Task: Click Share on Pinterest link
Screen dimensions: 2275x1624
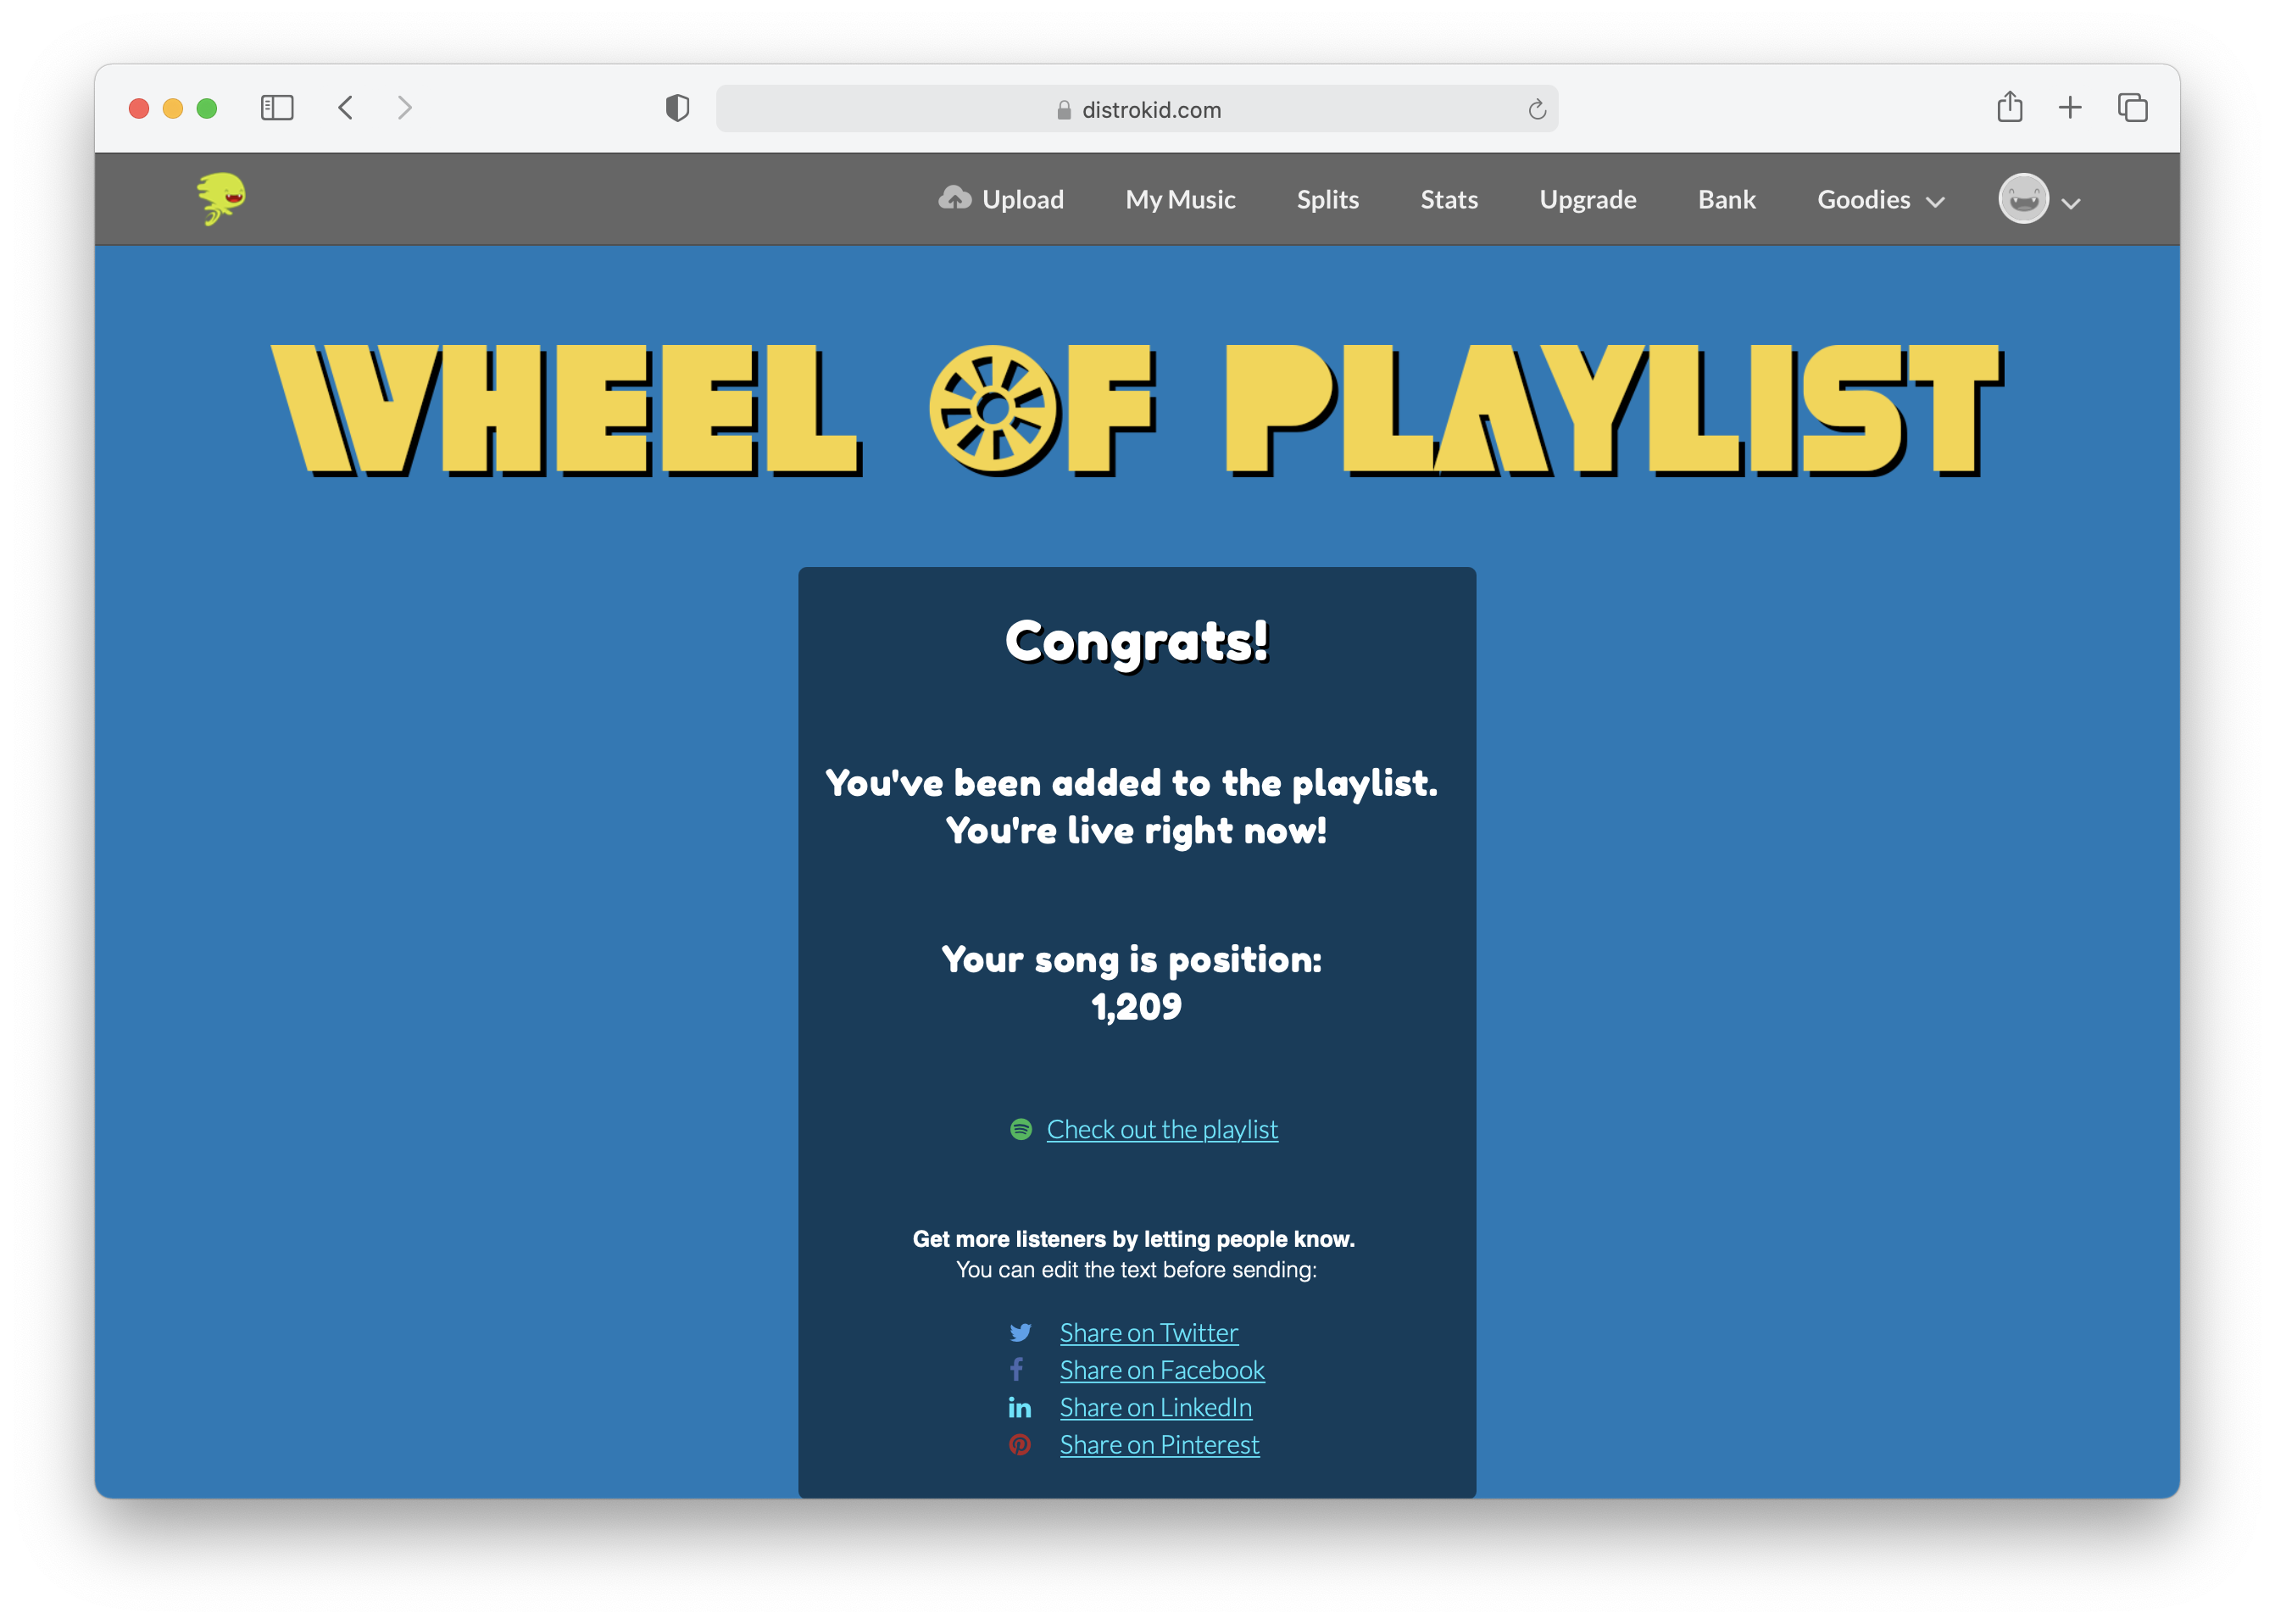Action: [x=1159, y=1445]
